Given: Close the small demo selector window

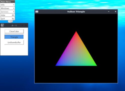Looking at the screenshot, I should pos(26,25).
